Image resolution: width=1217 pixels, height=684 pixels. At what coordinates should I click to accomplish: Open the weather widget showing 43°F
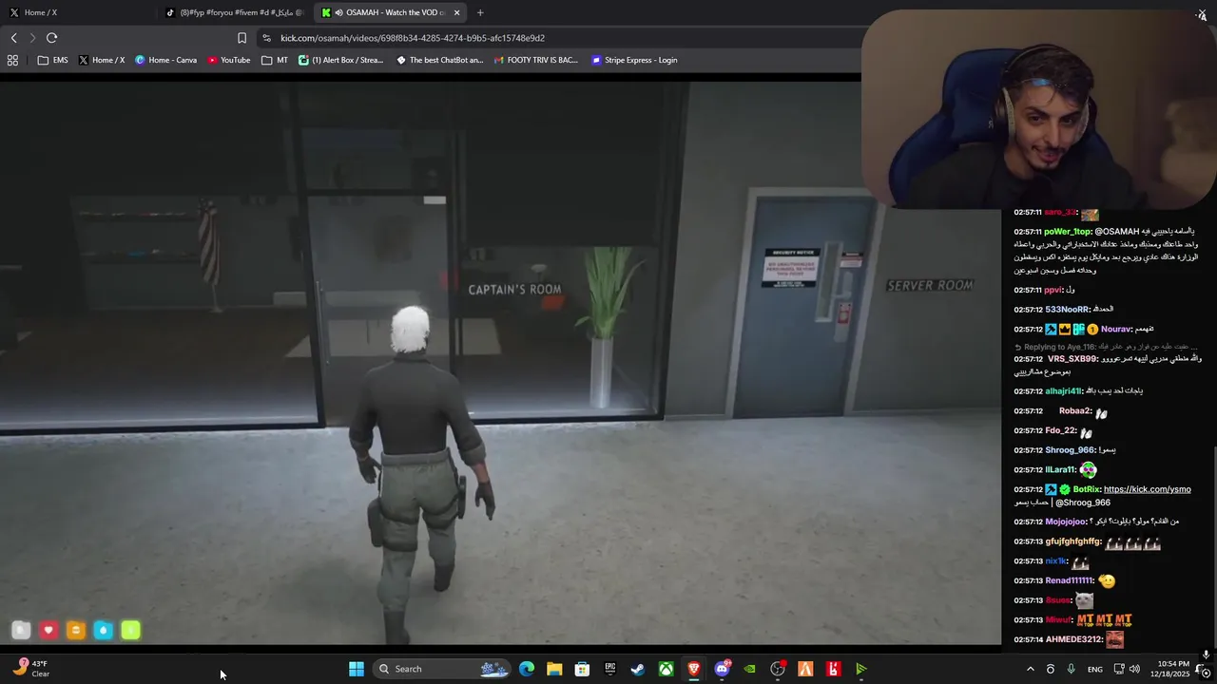pyautogui.click(x=31, y=669)
